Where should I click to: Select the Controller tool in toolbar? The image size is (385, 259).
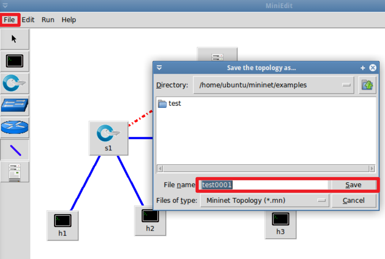[14, 172]
